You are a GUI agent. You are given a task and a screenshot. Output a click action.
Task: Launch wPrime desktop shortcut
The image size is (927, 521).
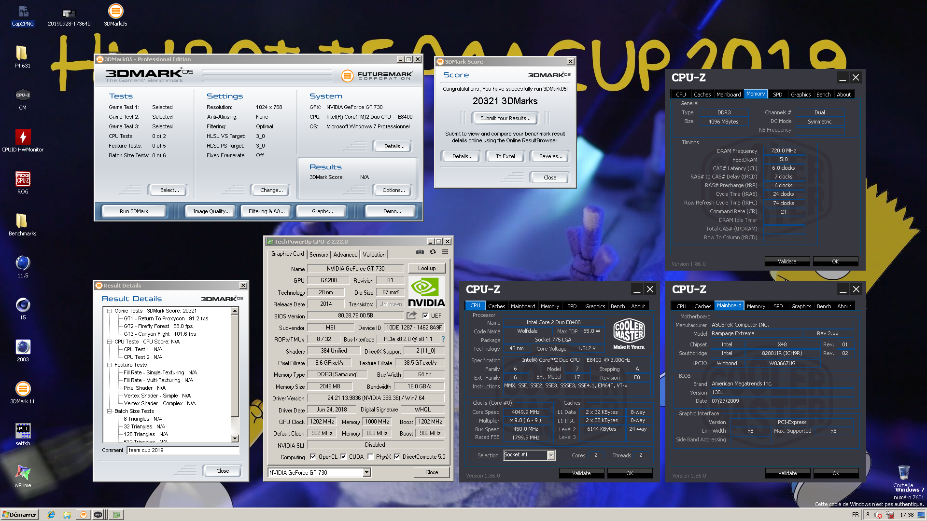pyautogui.click(x=23, y=477)
